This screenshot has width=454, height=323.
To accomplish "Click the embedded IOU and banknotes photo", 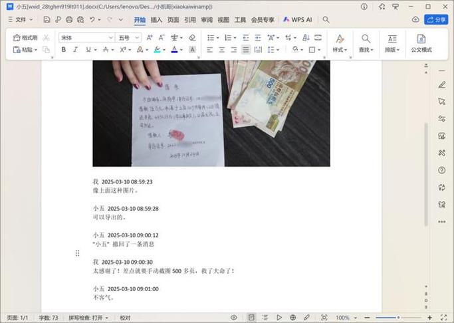I will coord(211,113).
